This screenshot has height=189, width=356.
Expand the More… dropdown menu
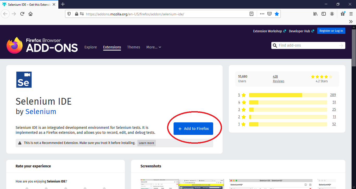[x=154, y=47]
